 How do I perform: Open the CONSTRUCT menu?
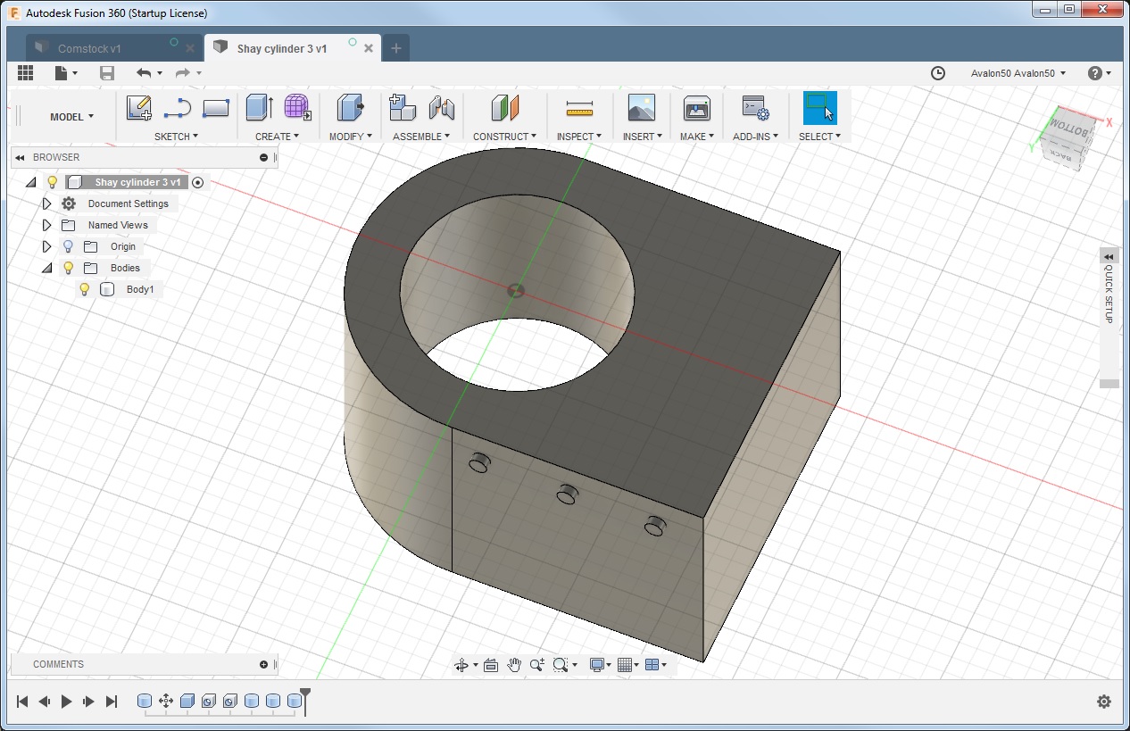[504, 137]
